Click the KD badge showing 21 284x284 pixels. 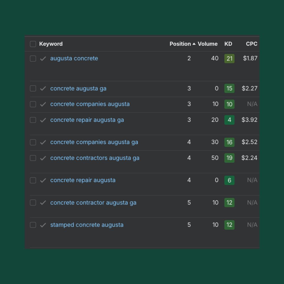[x=229, y=59]
